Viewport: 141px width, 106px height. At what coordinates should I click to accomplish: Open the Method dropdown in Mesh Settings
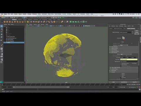(x=126, y=54)
